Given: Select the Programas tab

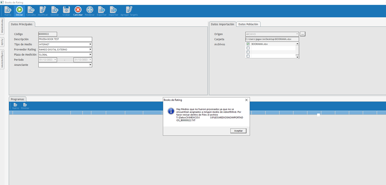Looking at the screenshot, I should pos(17,99).
